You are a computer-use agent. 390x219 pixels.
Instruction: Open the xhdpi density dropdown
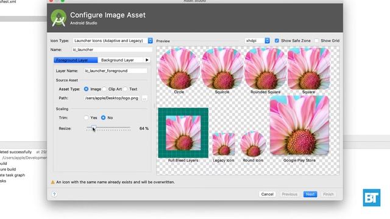pyautogui.click(x=257, y=41)
